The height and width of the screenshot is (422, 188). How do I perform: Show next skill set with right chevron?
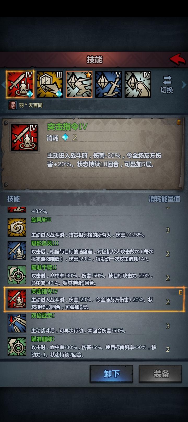(x=184, y=84)
